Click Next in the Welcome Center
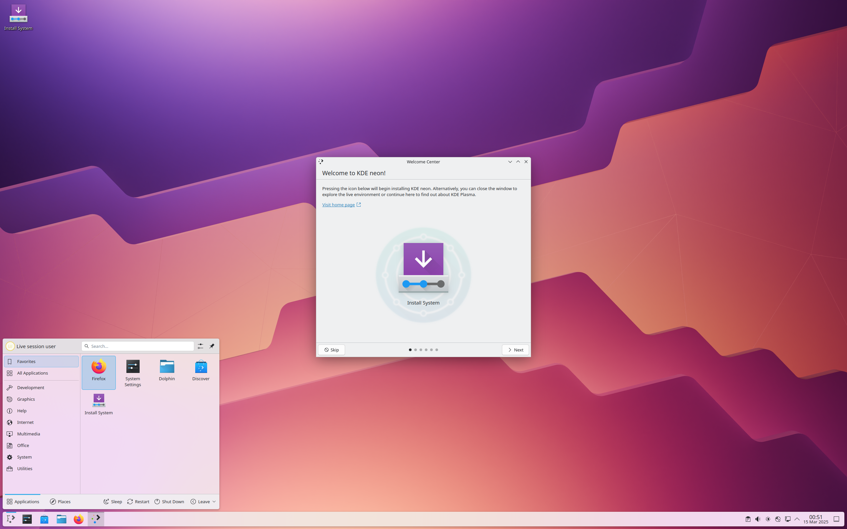 tap(515, 350)
